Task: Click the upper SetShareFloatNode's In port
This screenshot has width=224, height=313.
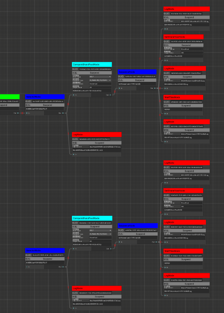Action: click(x=166, y=60)
